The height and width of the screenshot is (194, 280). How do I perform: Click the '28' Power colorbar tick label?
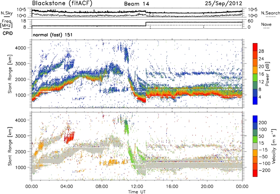point(261,51)
